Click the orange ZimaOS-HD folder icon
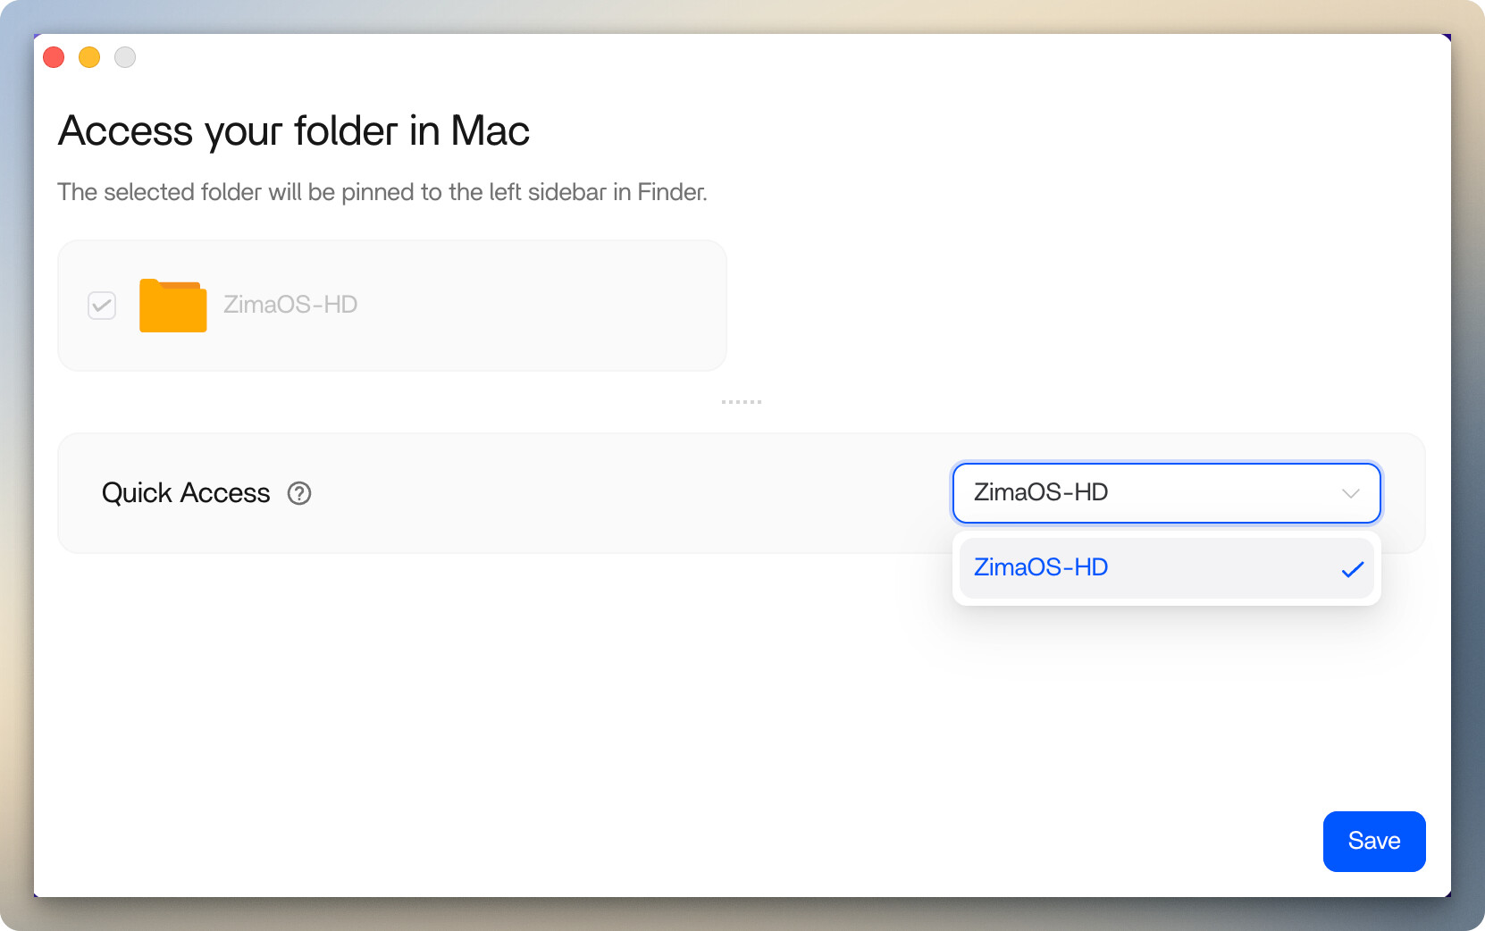The height and width of the screenshot is (931, 1485). coord(172,306)
